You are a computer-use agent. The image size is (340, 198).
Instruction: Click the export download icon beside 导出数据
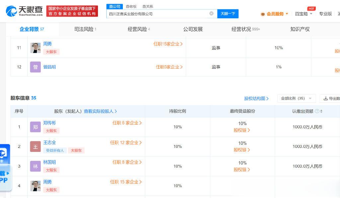click(325, 99)
